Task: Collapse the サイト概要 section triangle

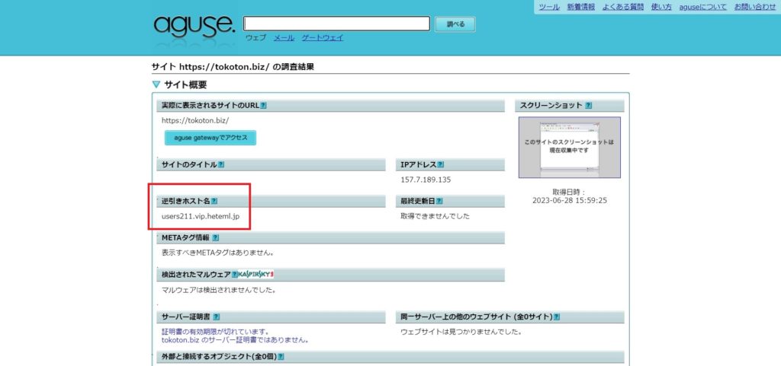Action: pyautogui.click(x=156, y=84)
